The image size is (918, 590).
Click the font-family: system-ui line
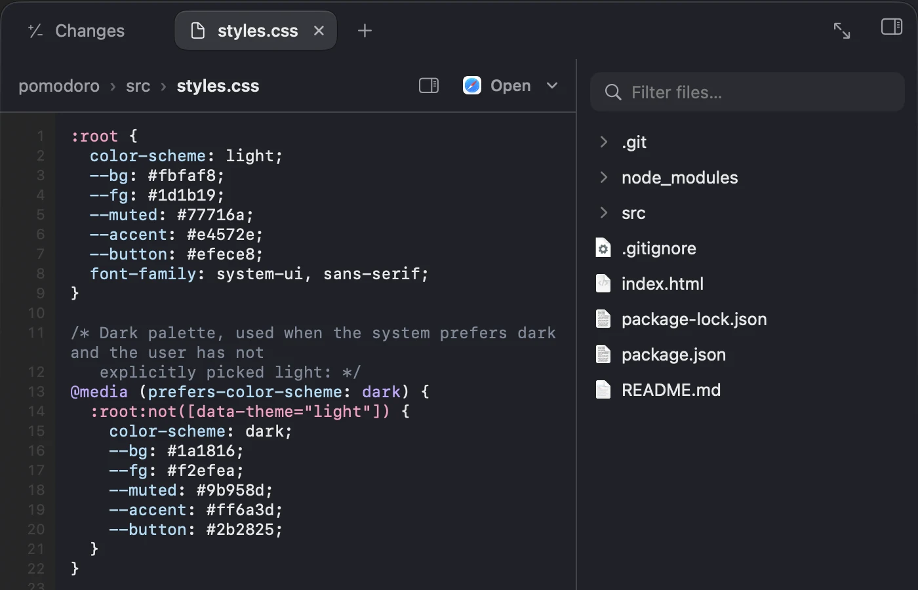pos(259,274)
